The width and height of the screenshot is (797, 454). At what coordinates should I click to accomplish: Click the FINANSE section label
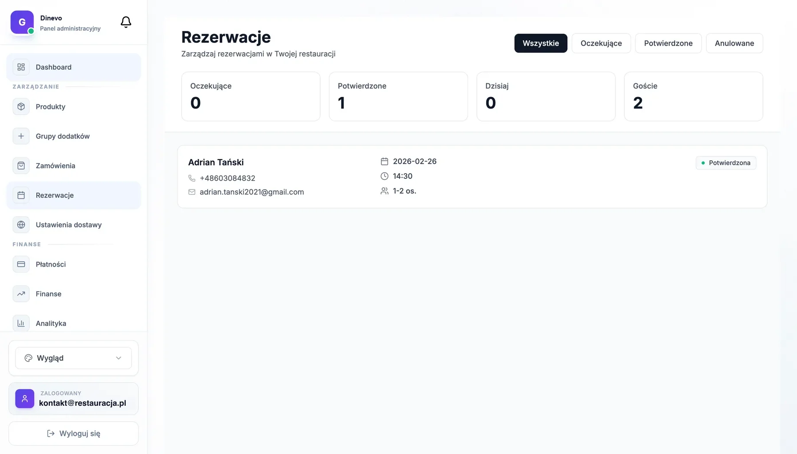(x=27, y=244)
